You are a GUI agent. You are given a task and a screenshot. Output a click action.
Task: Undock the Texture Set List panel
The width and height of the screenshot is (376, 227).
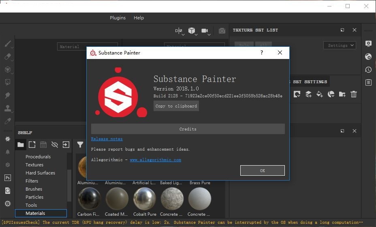pyautogui.click(x=342, y=30)
